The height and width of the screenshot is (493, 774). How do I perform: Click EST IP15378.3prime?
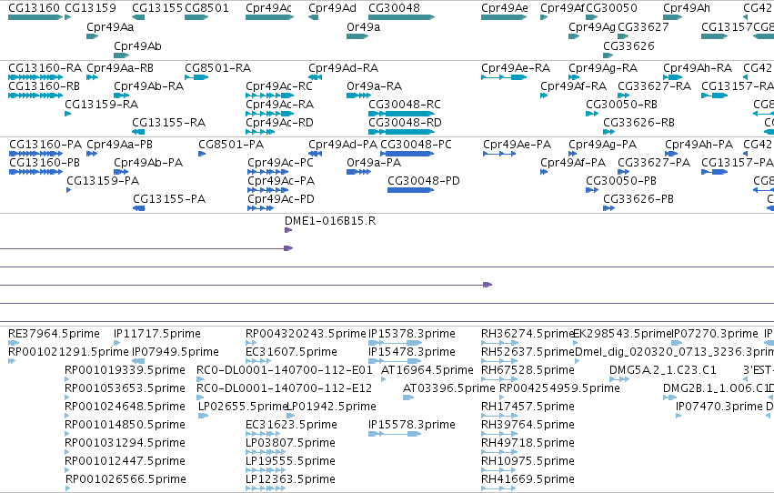(x=412, y=334)
